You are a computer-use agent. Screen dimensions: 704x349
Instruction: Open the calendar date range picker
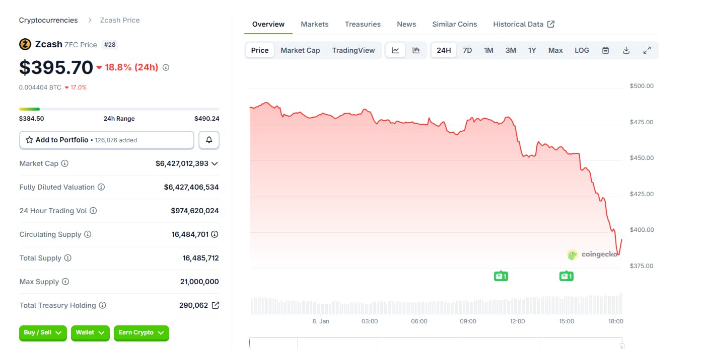[x=606, y=50]
